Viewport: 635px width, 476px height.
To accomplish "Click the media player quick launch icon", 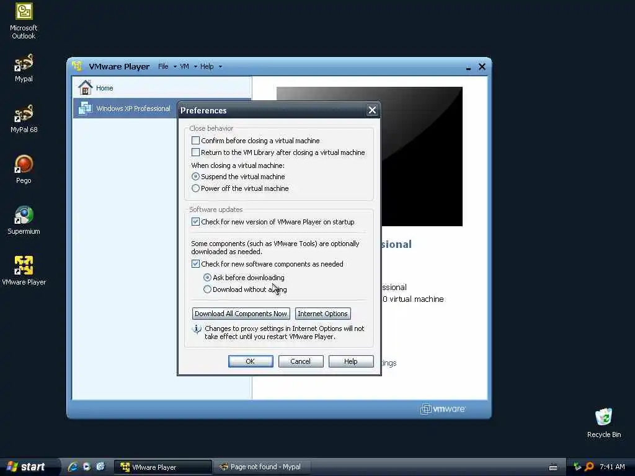I will [x=87, y=467].
